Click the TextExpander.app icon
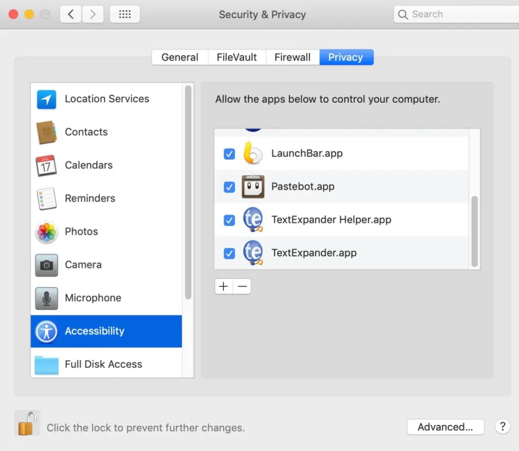The image size is (519, 451). click(253, 253)
